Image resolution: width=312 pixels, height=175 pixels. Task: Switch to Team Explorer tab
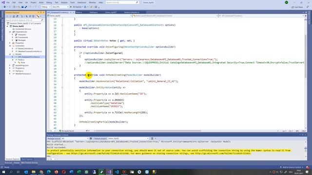[27, 159]
